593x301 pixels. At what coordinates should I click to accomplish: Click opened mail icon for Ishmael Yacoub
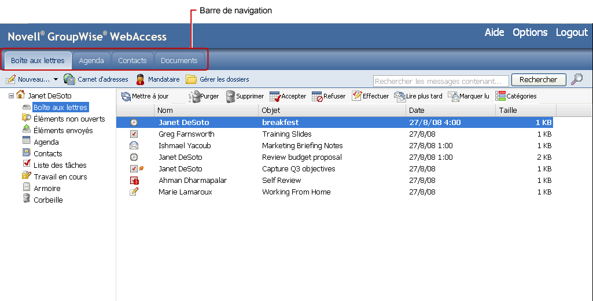point(134,145)
